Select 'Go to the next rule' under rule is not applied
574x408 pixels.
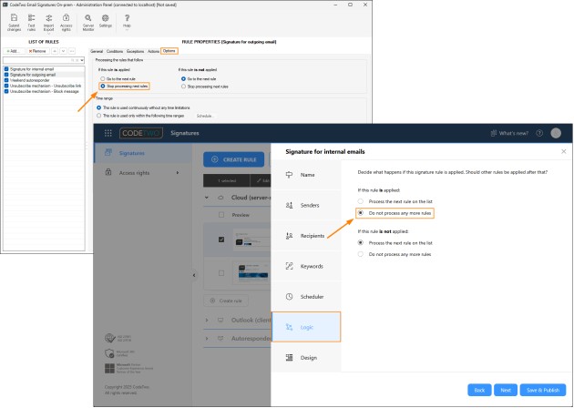(x=183, y=78)
